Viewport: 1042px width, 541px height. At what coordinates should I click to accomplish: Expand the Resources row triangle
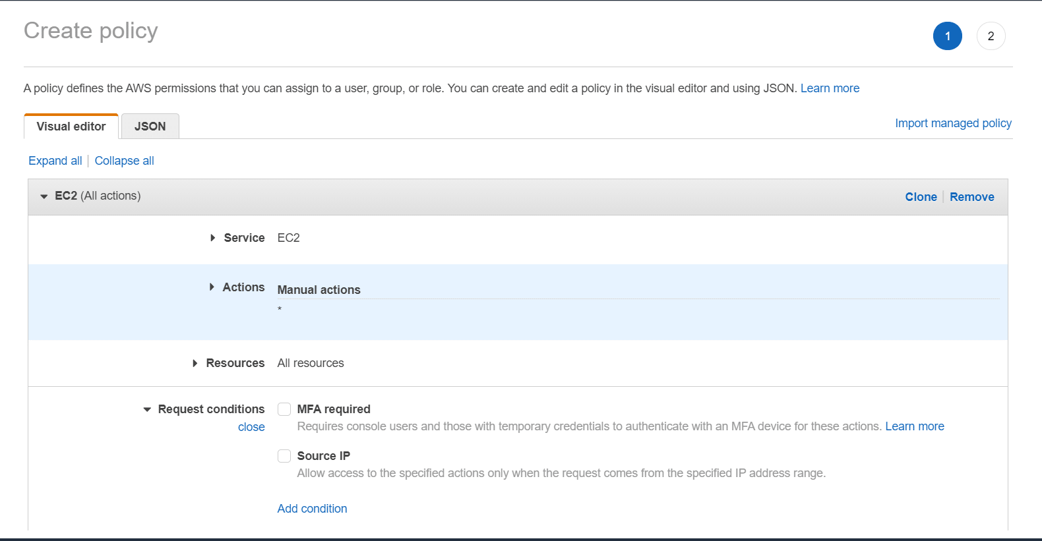pos(195,363)
